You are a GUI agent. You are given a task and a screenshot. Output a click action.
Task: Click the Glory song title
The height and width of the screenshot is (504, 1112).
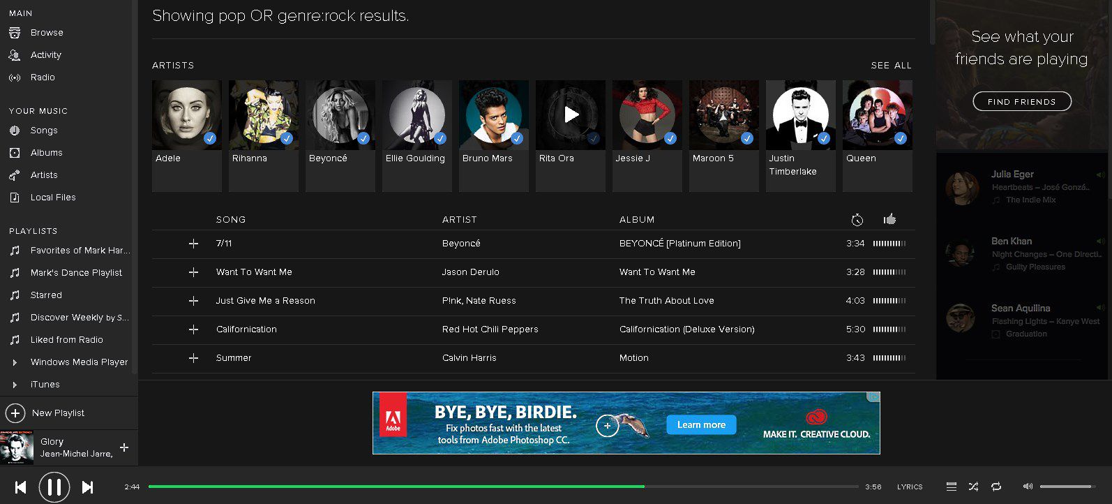pyautogui.click(x=52, y=442)
